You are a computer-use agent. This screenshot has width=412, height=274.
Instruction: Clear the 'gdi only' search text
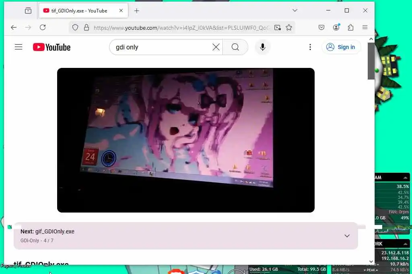coord(216,47)
